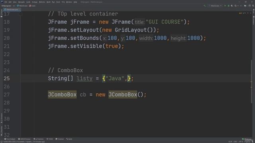Open the File menu

pos(6,2)
